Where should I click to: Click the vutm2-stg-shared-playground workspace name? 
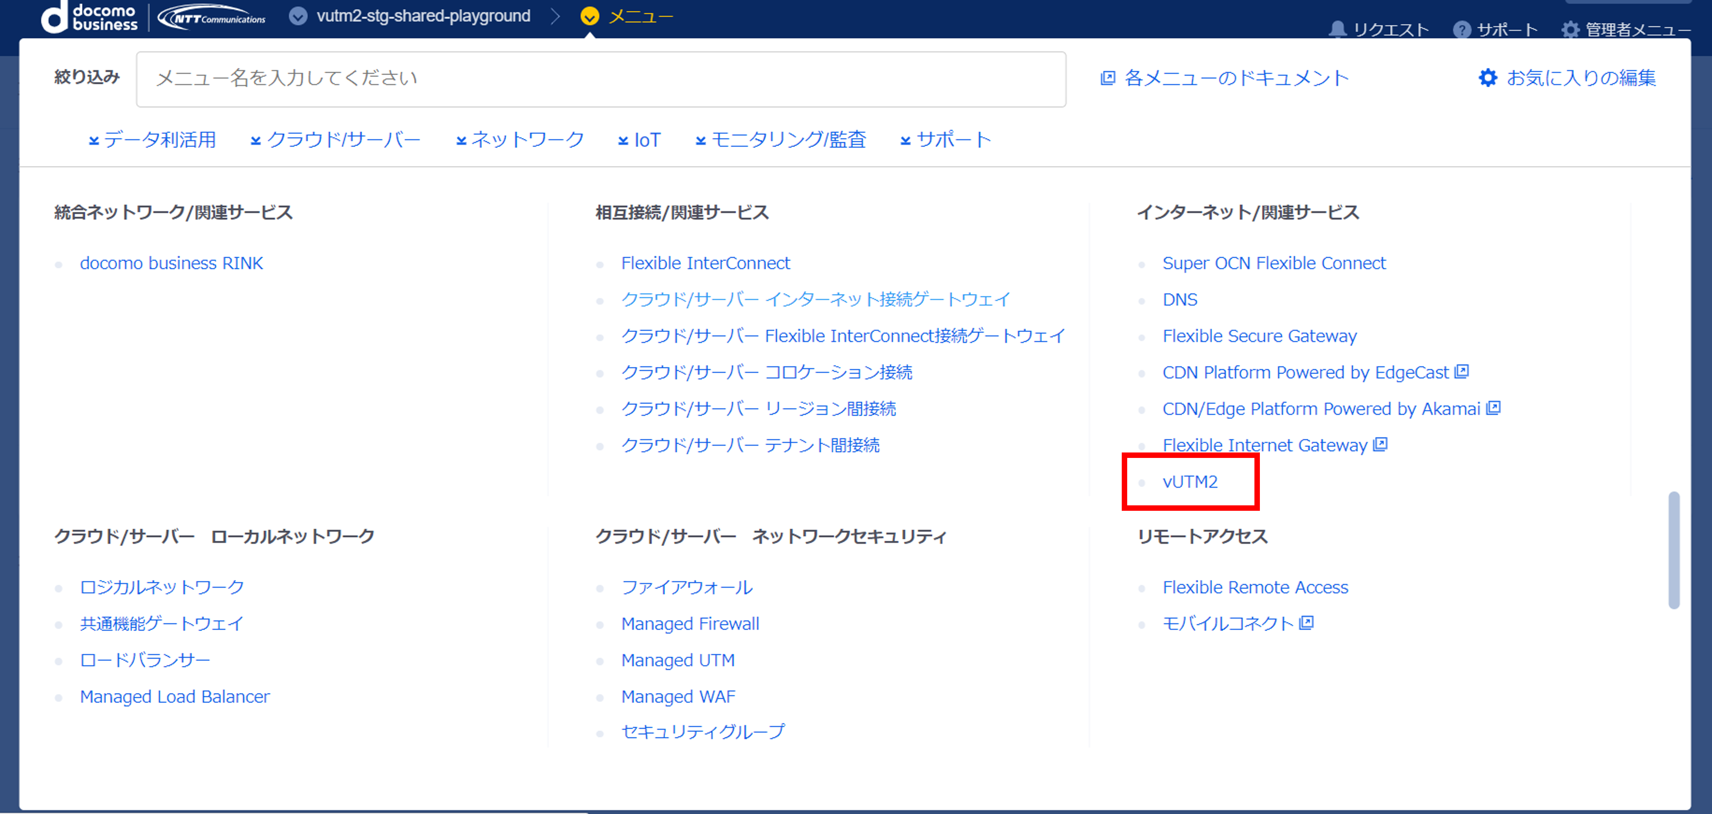[423, 16]
